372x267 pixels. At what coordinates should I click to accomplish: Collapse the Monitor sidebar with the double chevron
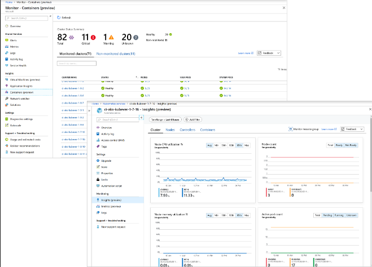[50, 16]
